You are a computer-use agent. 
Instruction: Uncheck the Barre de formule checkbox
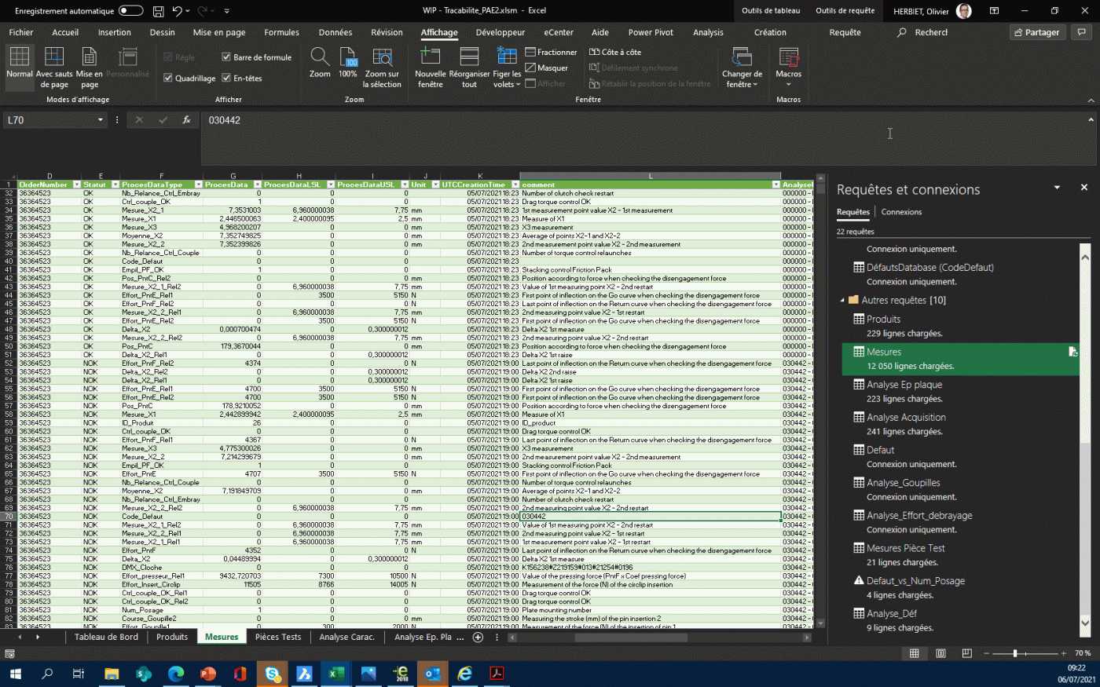click(226, 57)
